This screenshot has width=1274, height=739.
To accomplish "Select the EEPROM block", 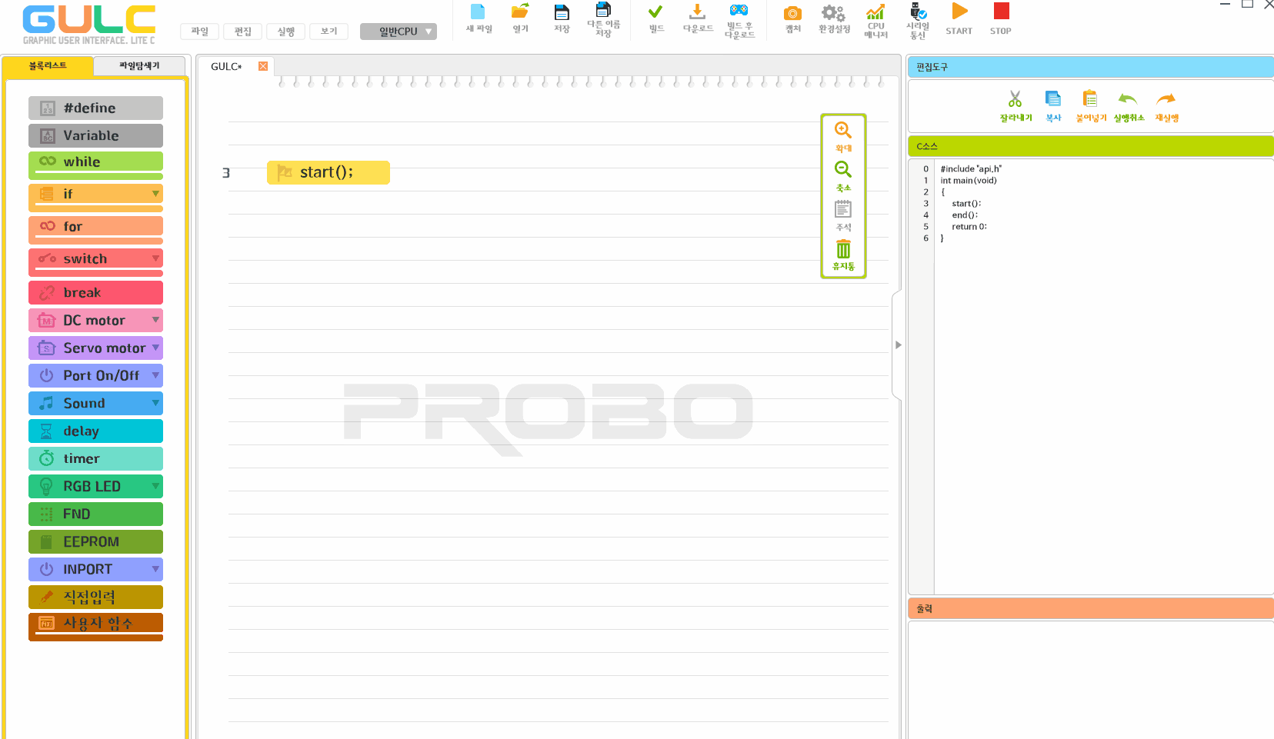I will 95,541.
